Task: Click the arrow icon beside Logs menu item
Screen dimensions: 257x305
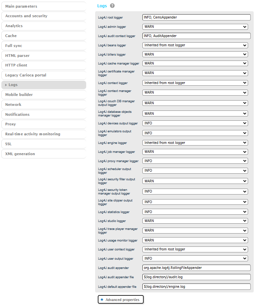Action: pyautogui.click(x=6, y=85)
